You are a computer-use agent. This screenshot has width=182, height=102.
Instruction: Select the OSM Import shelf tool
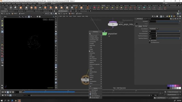pos(45,8)
